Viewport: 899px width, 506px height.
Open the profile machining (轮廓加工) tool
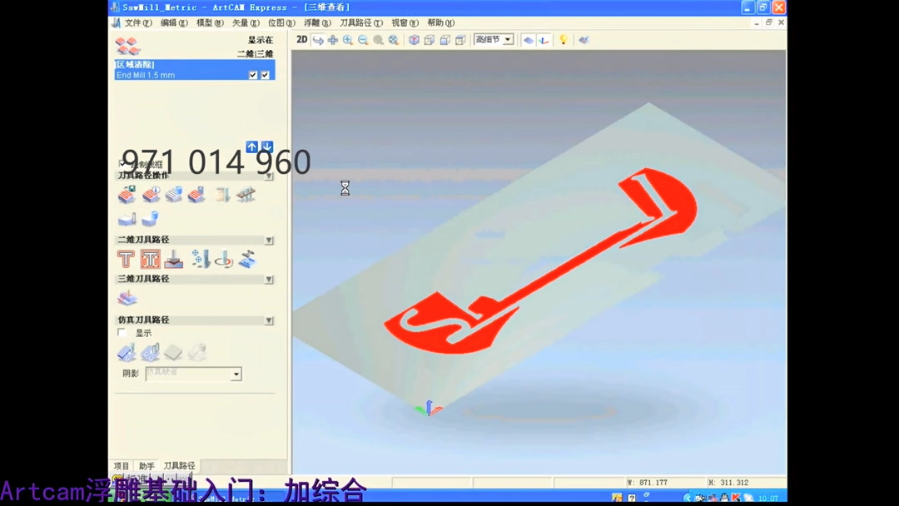(125, 258)
